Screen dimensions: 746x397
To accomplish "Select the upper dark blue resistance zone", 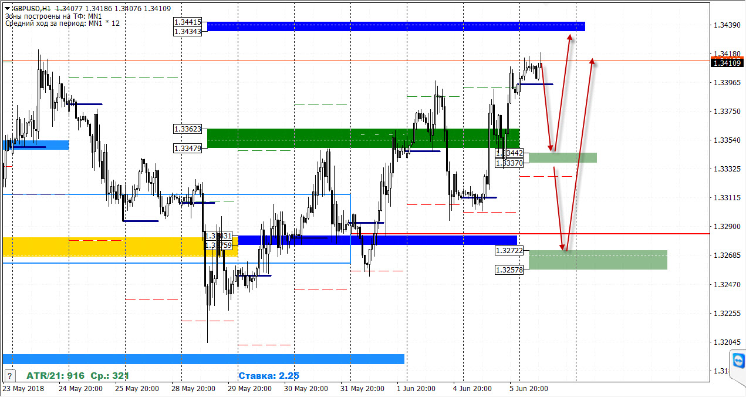I will 396,26.
